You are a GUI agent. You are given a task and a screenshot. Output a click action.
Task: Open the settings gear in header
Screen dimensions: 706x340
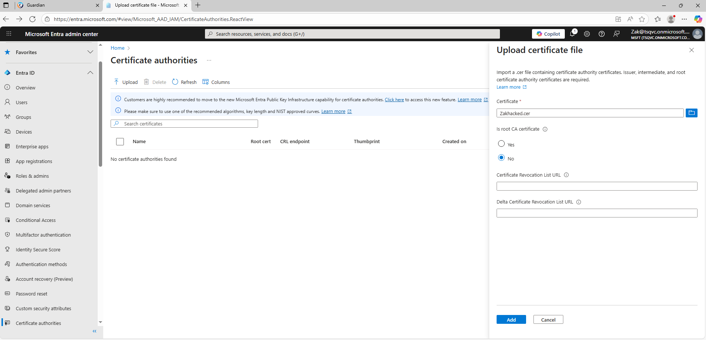[x=587, y=34]
